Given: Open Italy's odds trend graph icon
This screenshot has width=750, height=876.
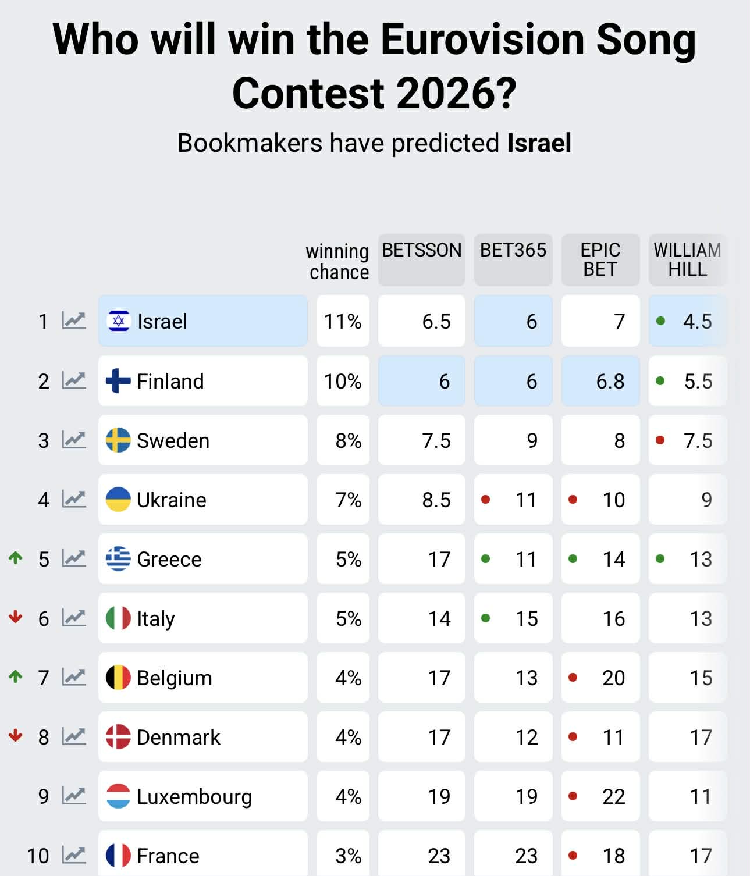Looking at the screenshot, I should point(74,618).
